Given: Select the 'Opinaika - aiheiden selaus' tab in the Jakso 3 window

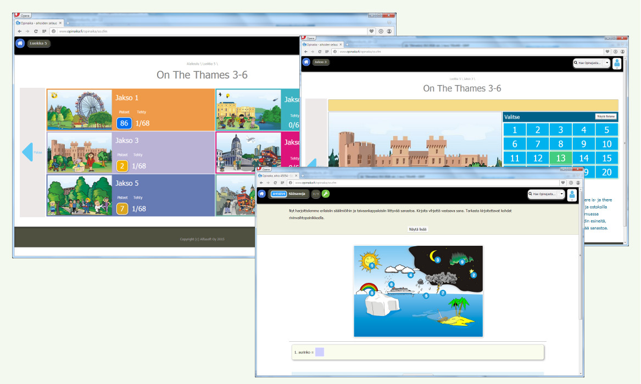Looking at the screenshot, I should click(322, 44).
